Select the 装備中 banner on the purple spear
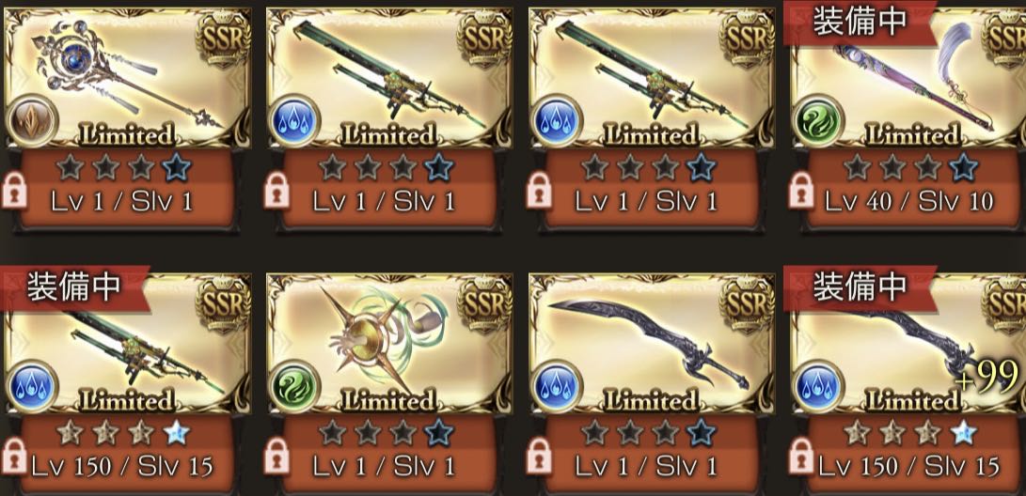Screen dimensions: 1026x496 pyautogui.click(x=860, y=23)
